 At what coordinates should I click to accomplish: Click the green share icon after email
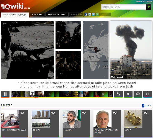click(x=97, y=14)
